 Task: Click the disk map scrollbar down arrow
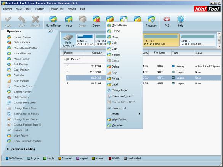coord(219,46)
